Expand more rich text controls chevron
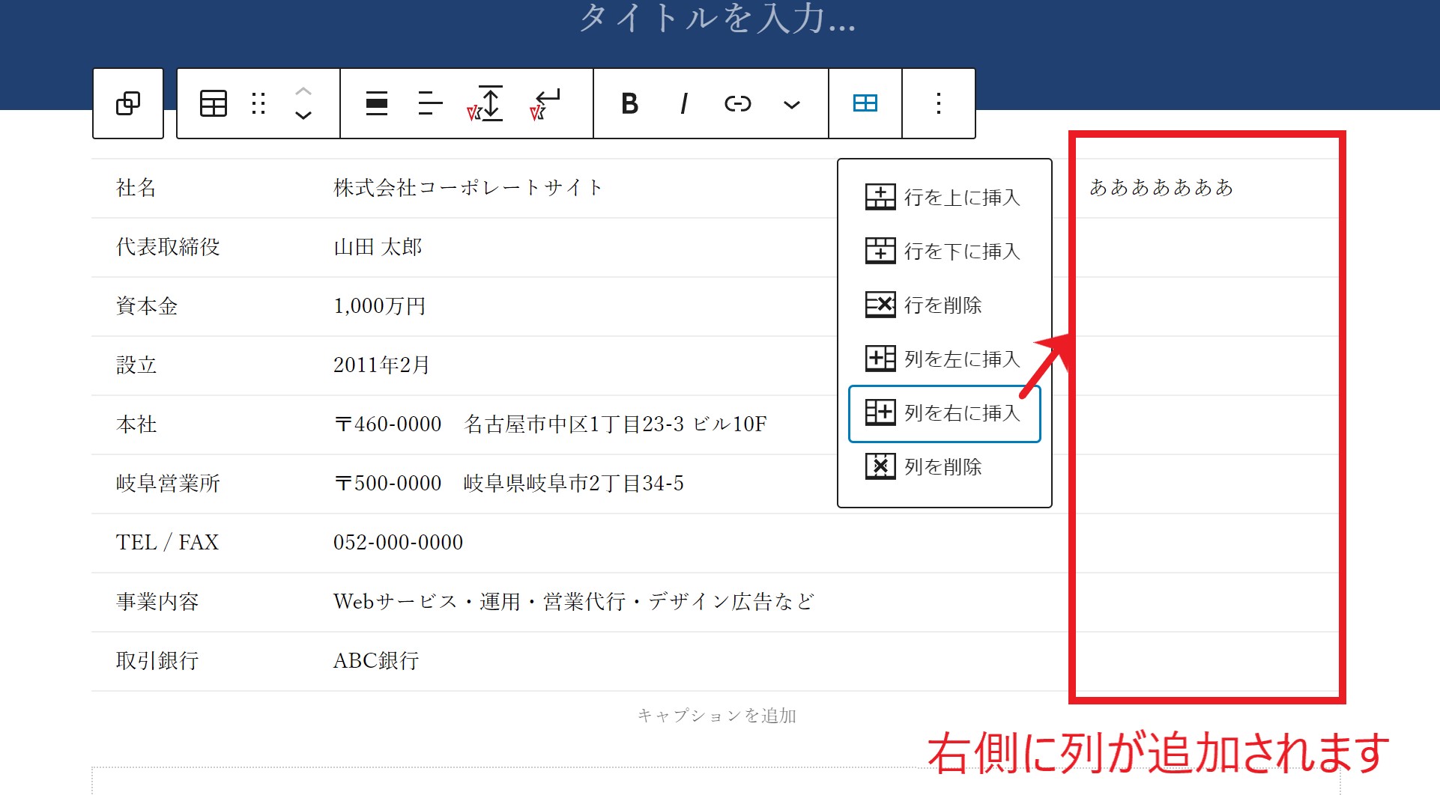The width and height of the screenshot is (1440, 795). pos(791,105)
